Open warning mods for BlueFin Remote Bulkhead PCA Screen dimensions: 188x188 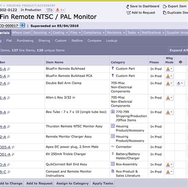169,76
